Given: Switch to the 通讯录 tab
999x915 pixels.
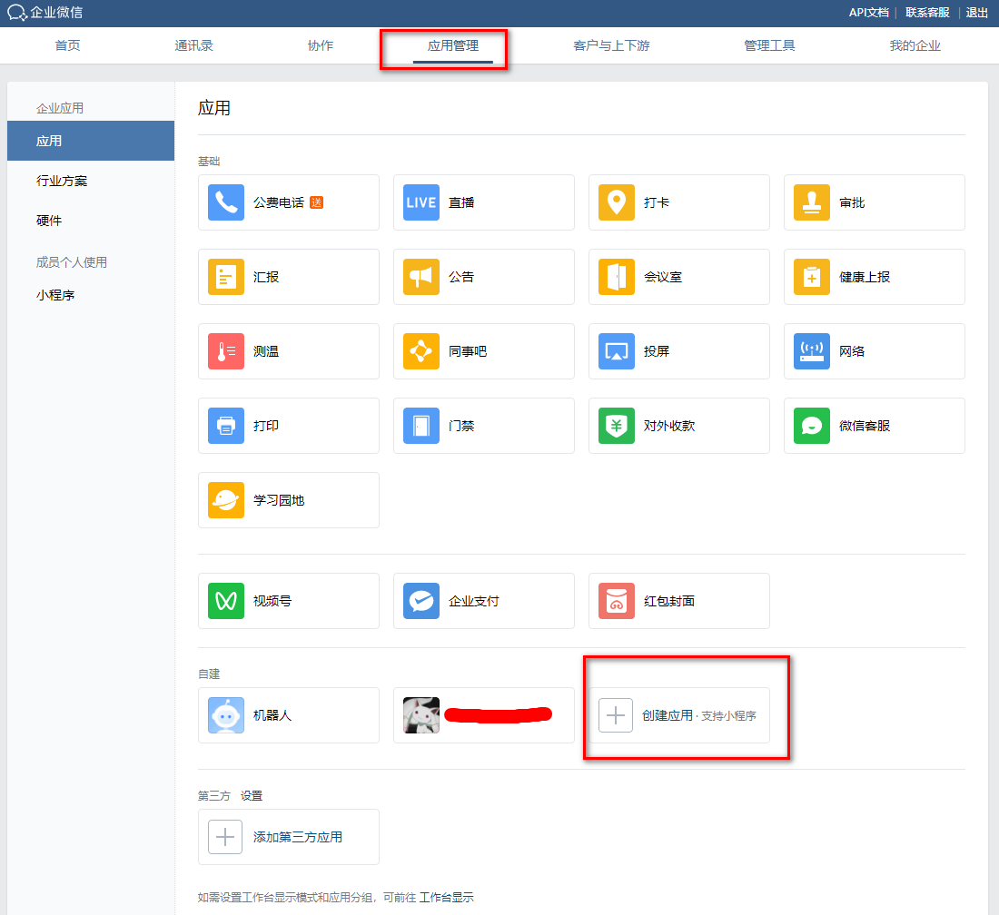Looking at the screenshot, I should [193, 45].
